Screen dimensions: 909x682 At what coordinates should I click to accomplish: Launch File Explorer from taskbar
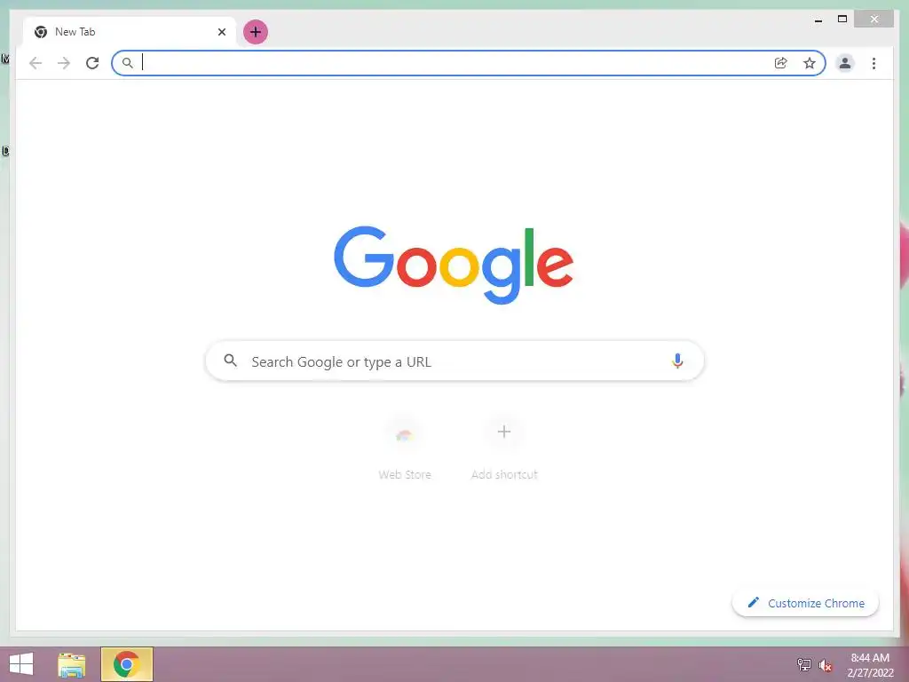[x=71, y=664]
